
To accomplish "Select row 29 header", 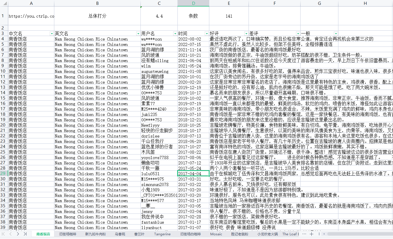I will [3, 174].
